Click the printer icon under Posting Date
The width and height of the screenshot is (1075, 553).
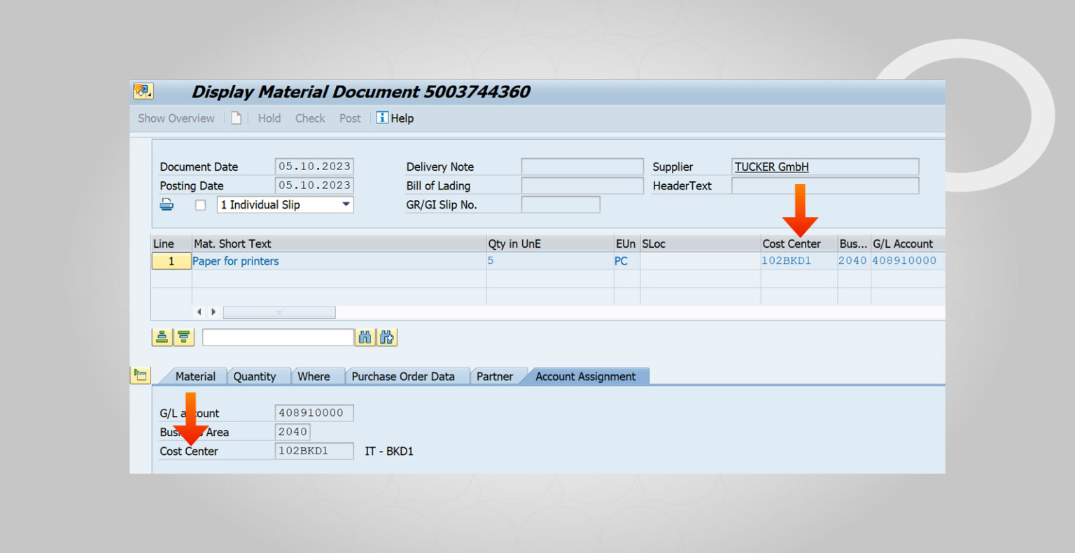tap(167, 204)
